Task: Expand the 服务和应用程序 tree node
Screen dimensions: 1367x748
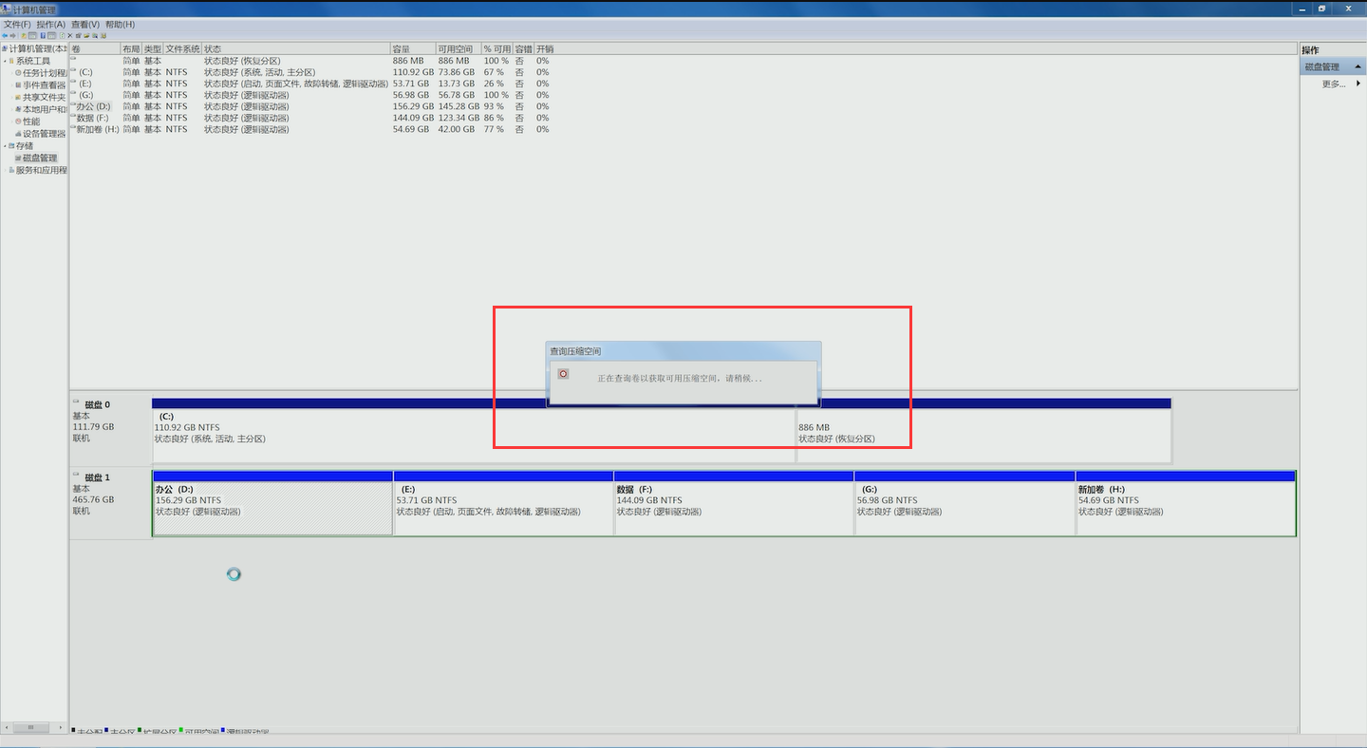Action: coord(5,171)
